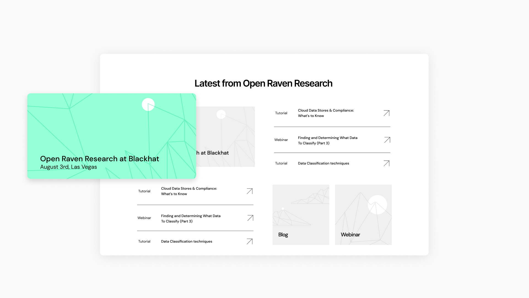Click 'Tutorial' label beside upper Cloud Data Stores
The image size is (529, 298).
(281, 113)
